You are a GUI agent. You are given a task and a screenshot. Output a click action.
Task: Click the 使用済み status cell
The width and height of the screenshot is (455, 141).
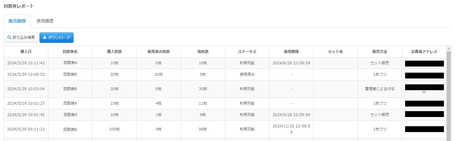coord(247,75)
